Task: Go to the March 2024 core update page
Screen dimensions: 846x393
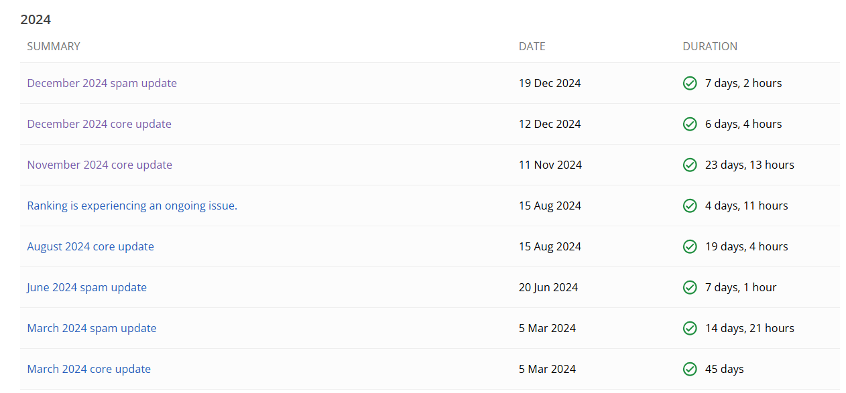Action: [x=89, y=370]
